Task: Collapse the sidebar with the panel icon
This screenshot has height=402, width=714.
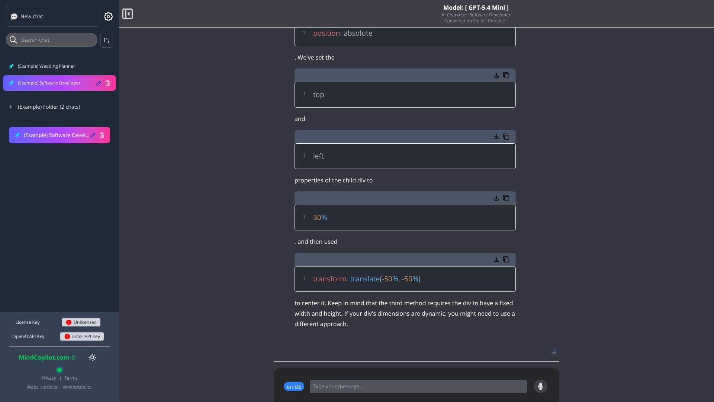Action: coord(128,14)
